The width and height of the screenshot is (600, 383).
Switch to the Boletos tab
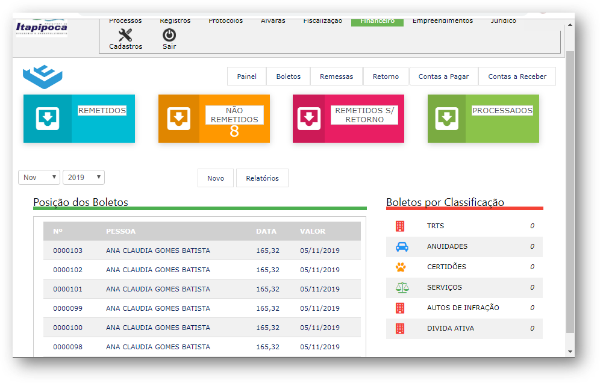tap(288, 76)
